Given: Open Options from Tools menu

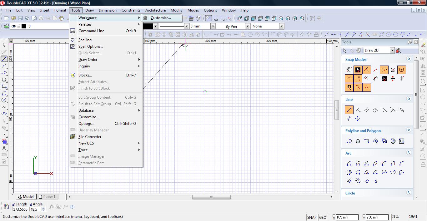Looking at the screenshot, I should (x=86, y=124).
